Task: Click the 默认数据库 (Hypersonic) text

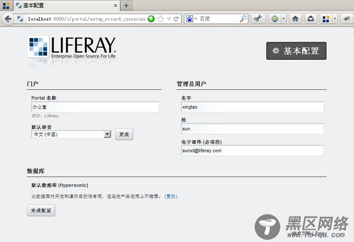Action: coord(59,185)
